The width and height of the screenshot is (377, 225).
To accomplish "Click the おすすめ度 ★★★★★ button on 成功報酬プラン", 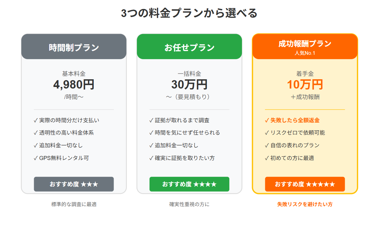I will click(305, 184).
